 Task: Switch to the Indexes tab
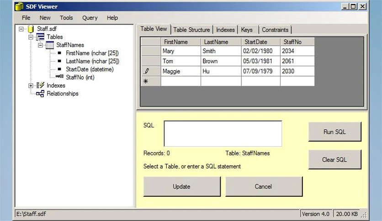pos(225,30)
